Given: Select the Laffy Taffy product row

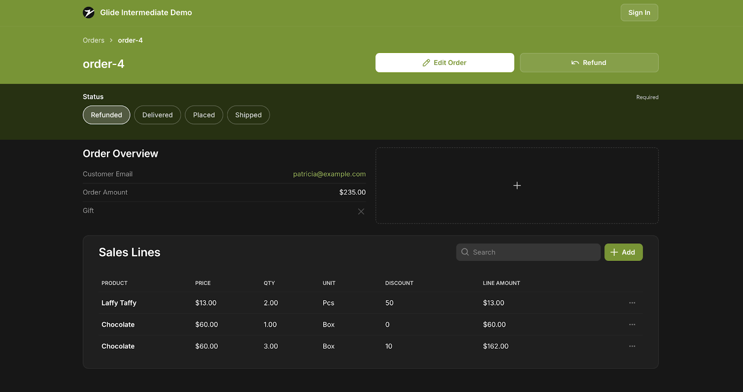Looking at the screenshot, I should pyautogui.click(x=371, y=303).
